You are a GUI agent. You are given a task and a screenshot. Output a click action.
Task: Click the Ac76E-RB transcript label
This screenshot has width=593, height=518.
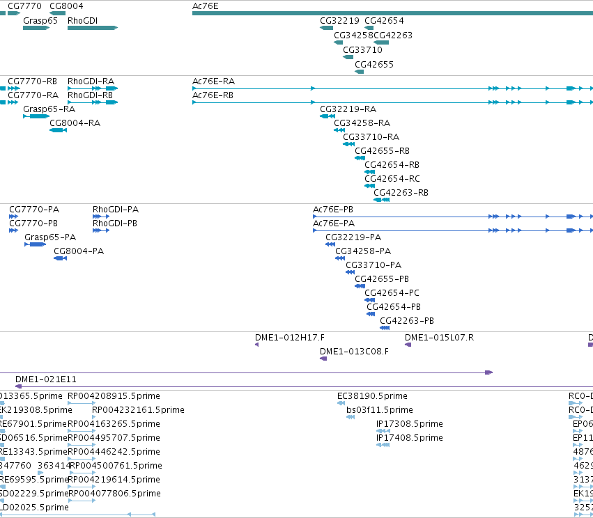213,95
